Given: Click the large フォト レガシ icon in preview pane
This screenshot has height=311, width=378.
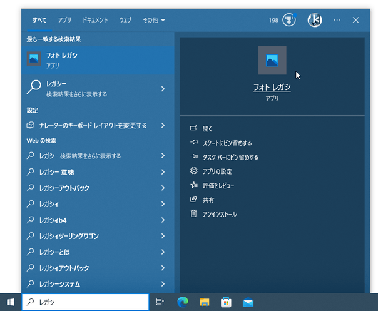Looking at the screenshot, I should coord(272,60).
